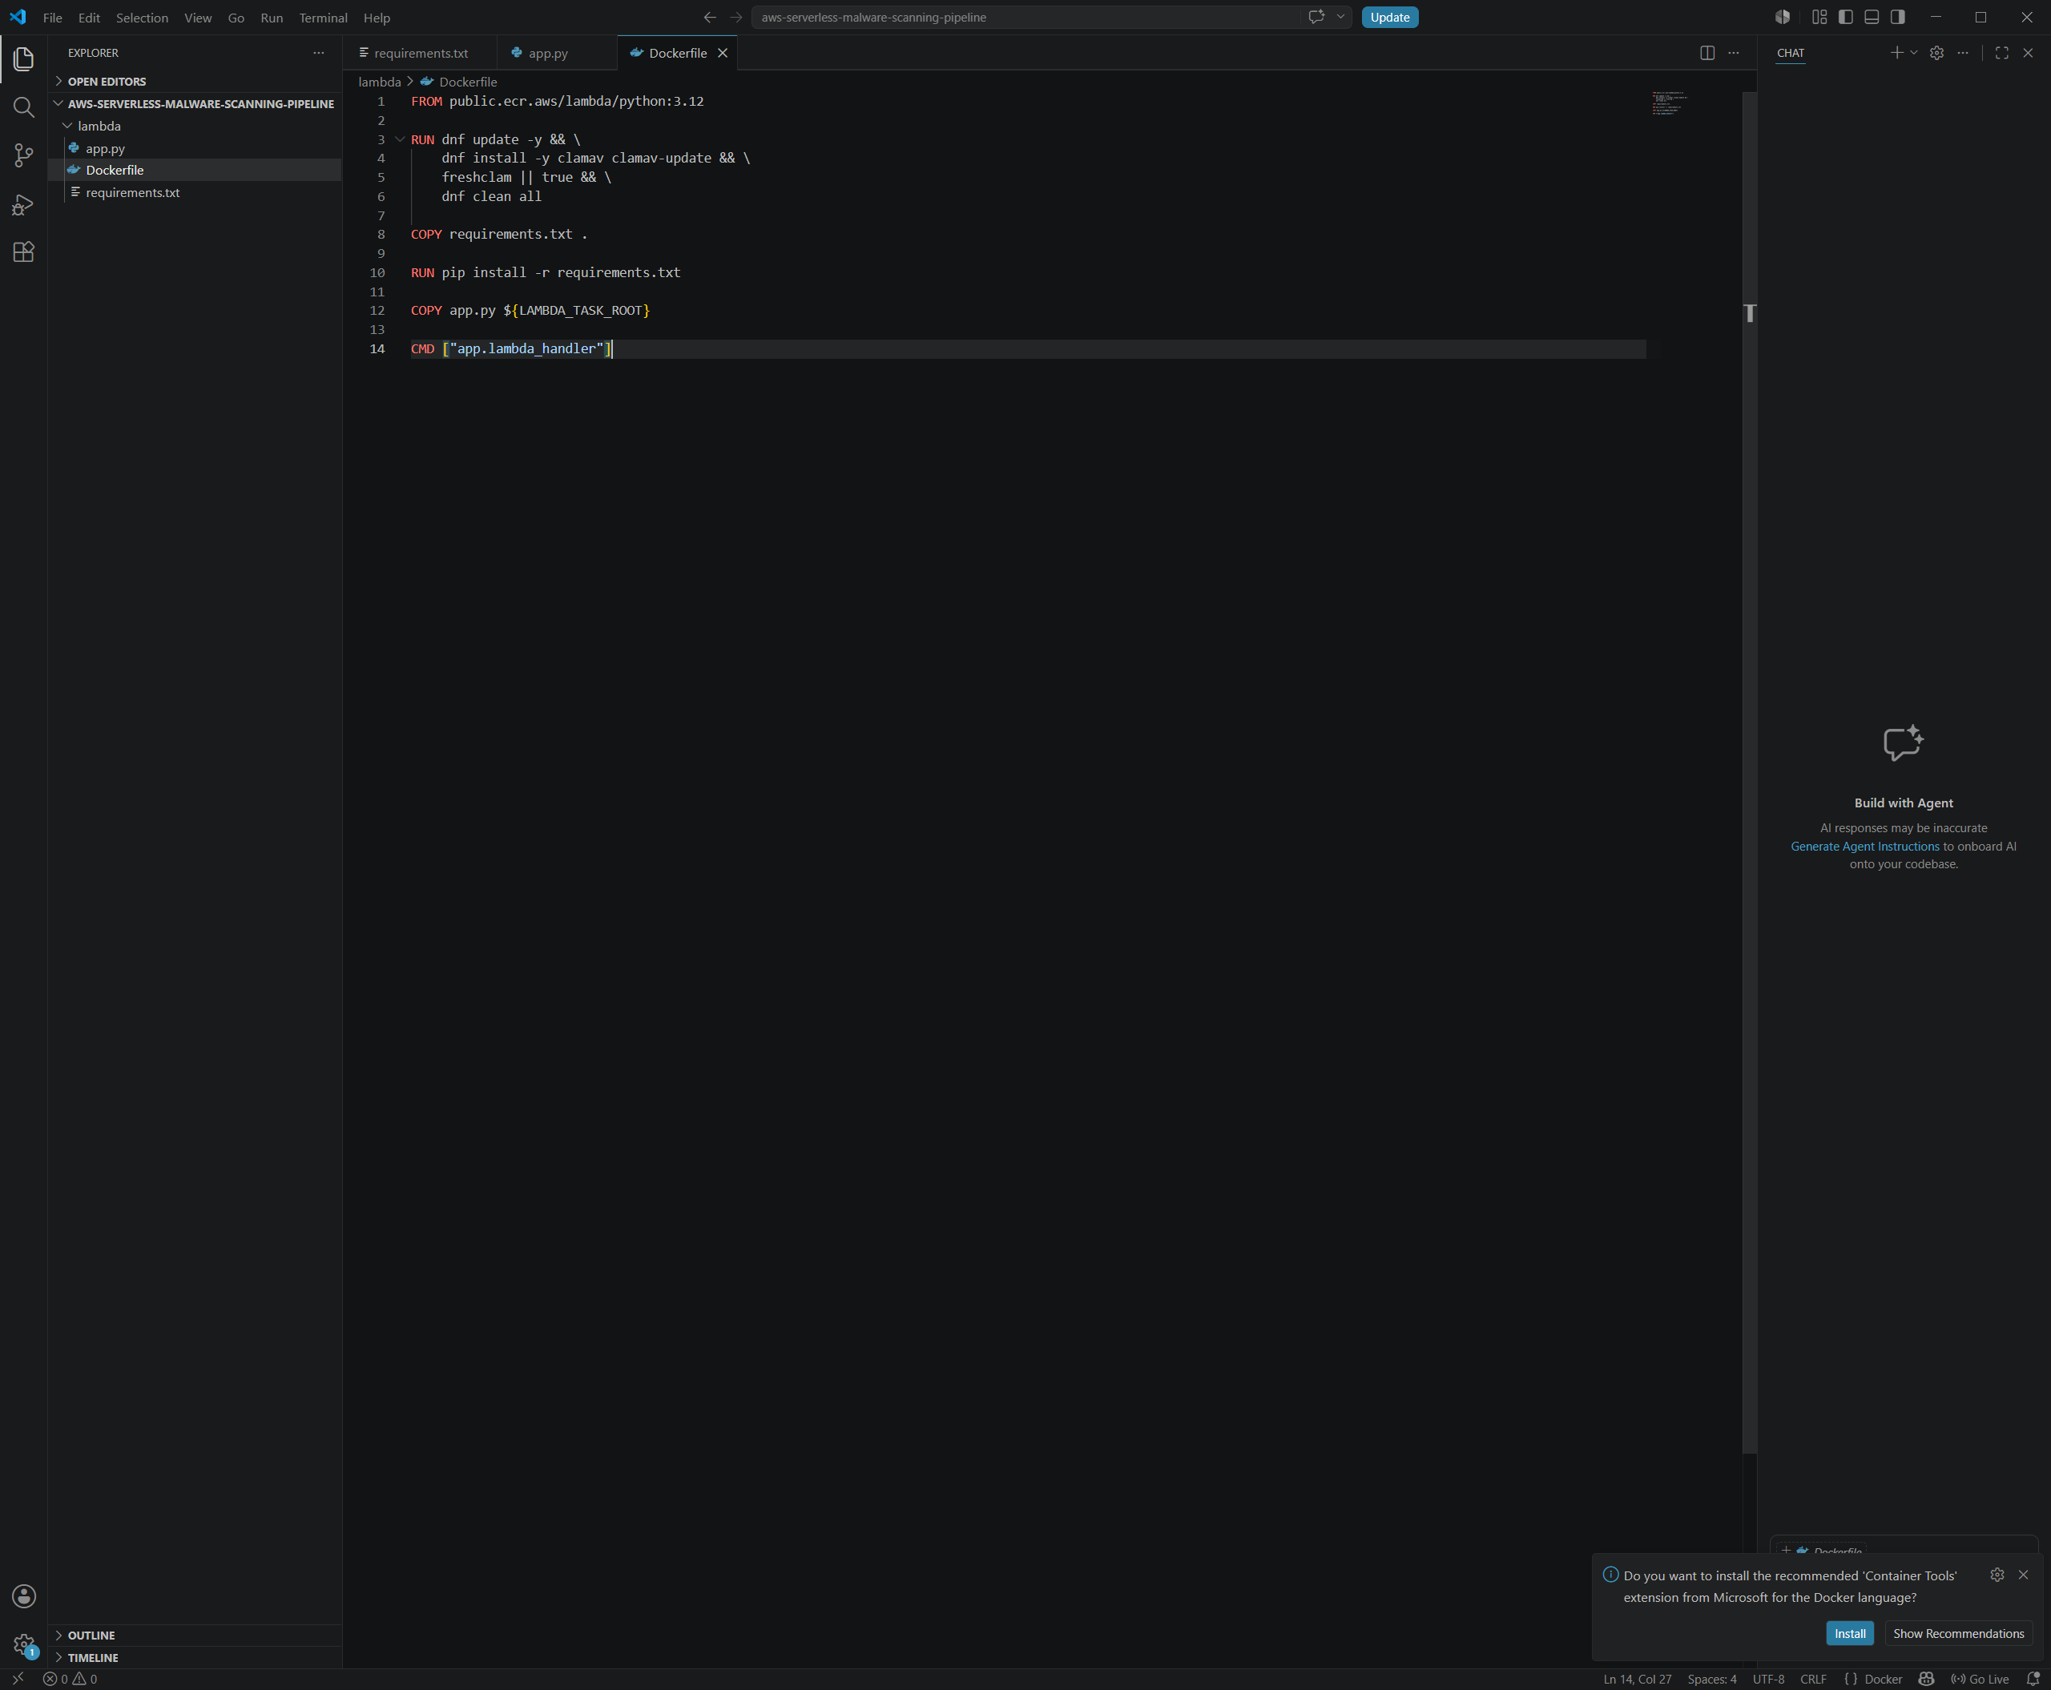Navigate back with the left arrow
Viewport: 2051px width, 1690px height.
pos(709,18)
